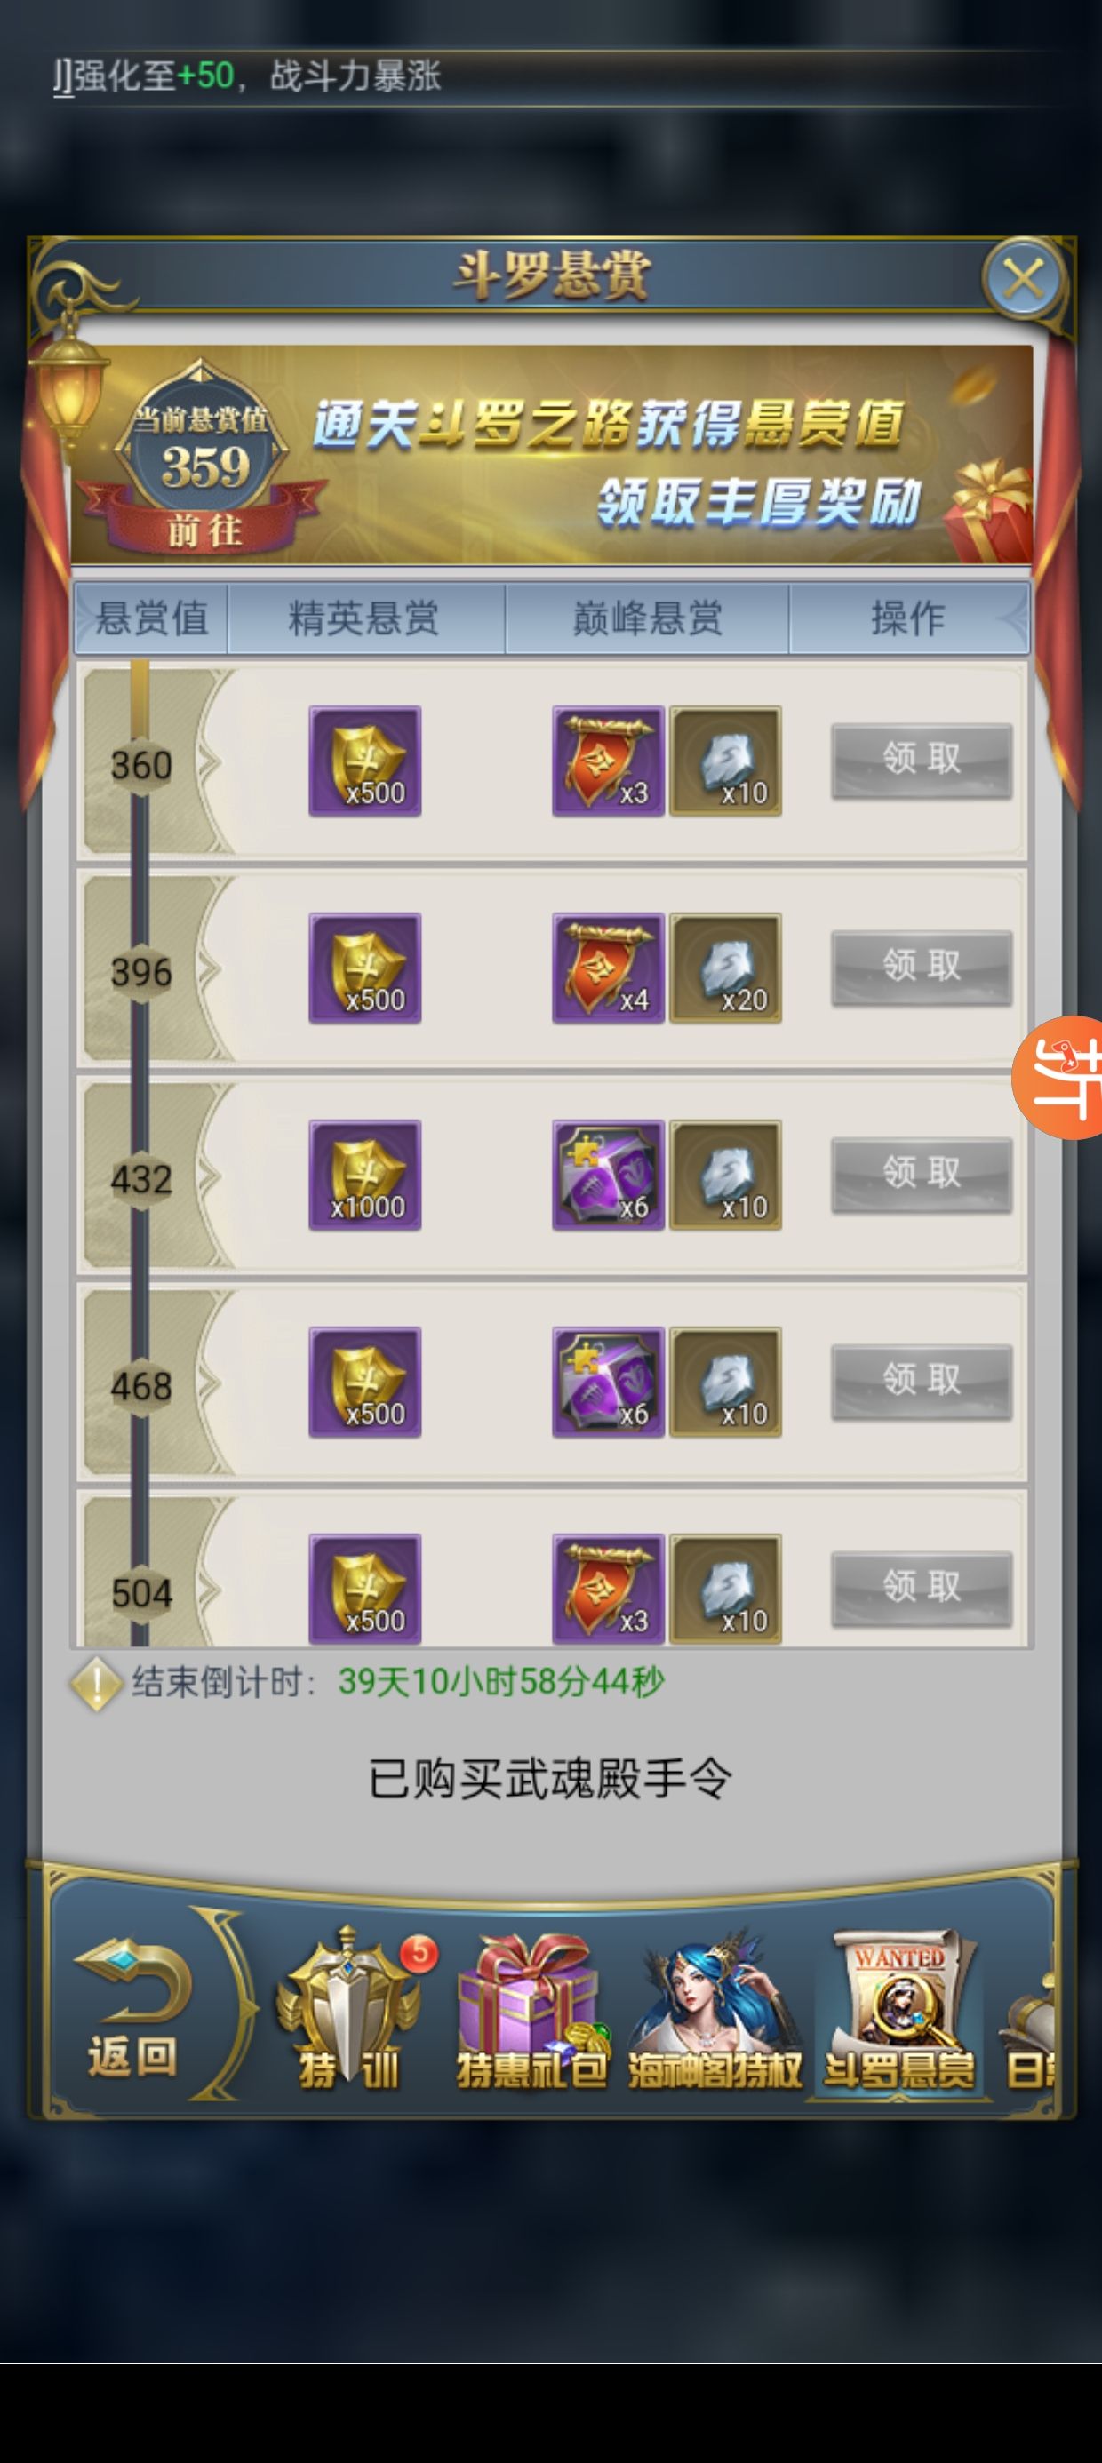Image resolution: width=1102 pixels, height=2463 pixels.
Task: Inspect gold shield x500 in the 360 row
Action: pos(365,761)
